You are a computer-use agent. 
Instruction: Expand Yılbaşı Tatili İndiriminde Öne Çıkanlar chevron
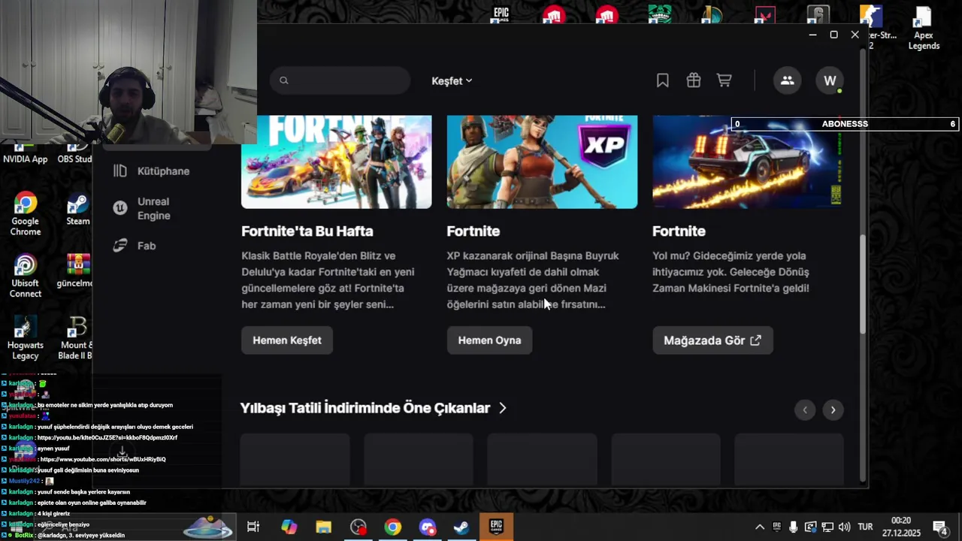(503, 408)
